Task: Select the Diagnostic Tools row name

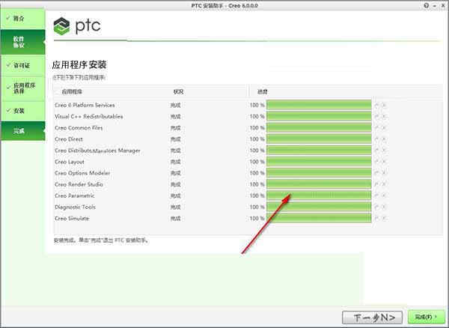Action: coord(76,207)
